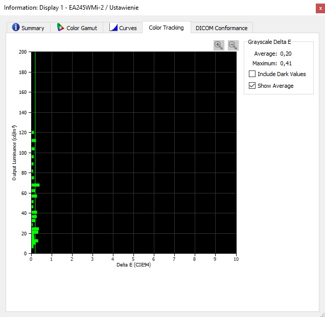Open the Color Gamut tab
The height and width of the screenshot is (317, 325).
click(77, 28)
